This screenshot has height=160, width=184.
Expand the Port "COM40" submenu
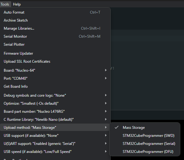point(55,78)
